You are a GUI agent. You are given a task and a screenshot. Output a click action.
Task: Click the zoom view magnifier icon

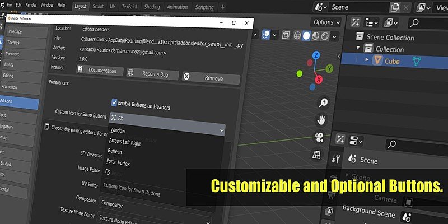[324, 102]
